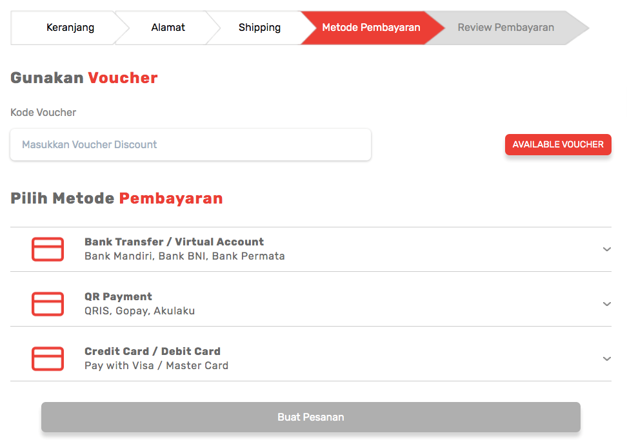Focus the Masukkan Voucher Discount field
This screenshot has width=627, height=440.
click(190, 144)
